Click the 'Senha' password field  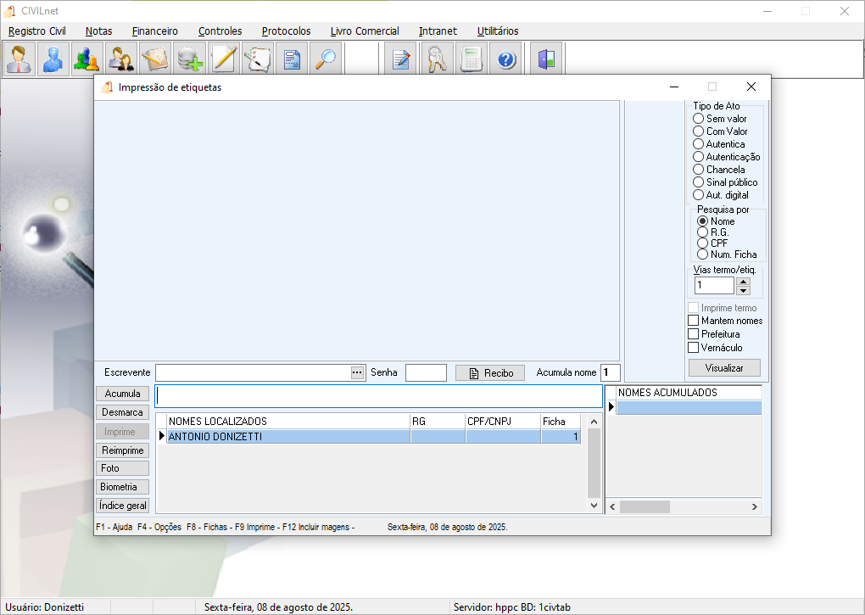(x=426, y=373)
